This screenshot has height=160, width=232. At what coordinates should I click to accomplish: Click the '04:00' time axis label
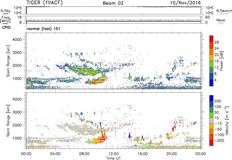click(55, 154)
